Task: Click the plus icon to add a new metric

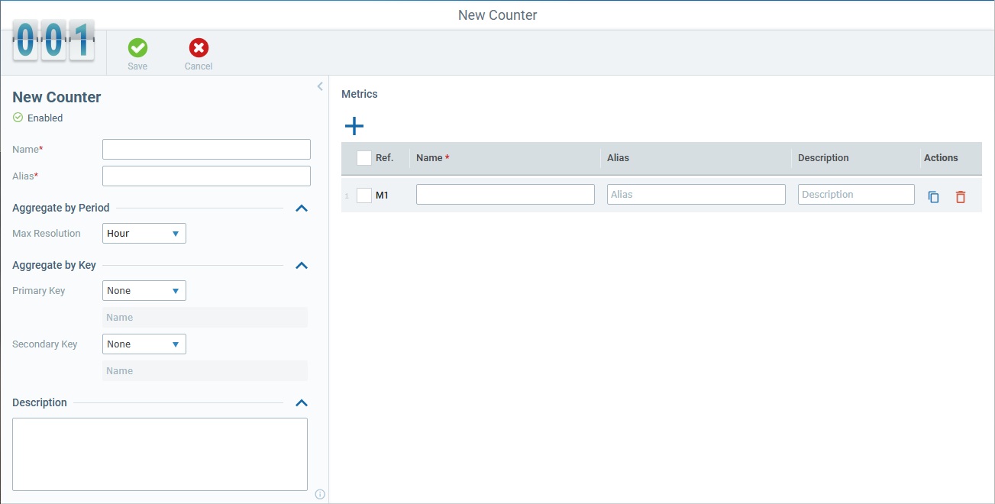Action: point(354,125)
